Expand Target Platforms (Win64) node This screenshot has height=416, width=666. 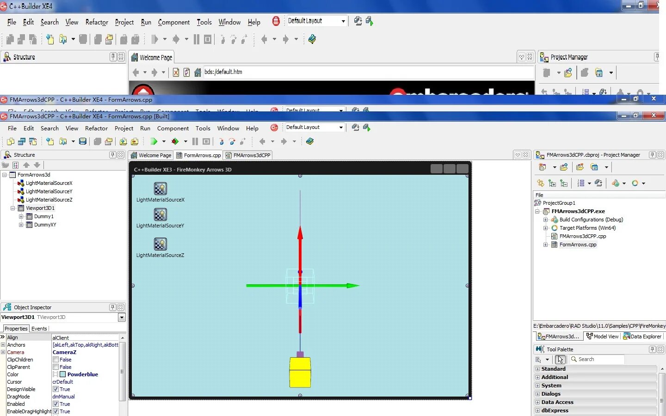545,228
